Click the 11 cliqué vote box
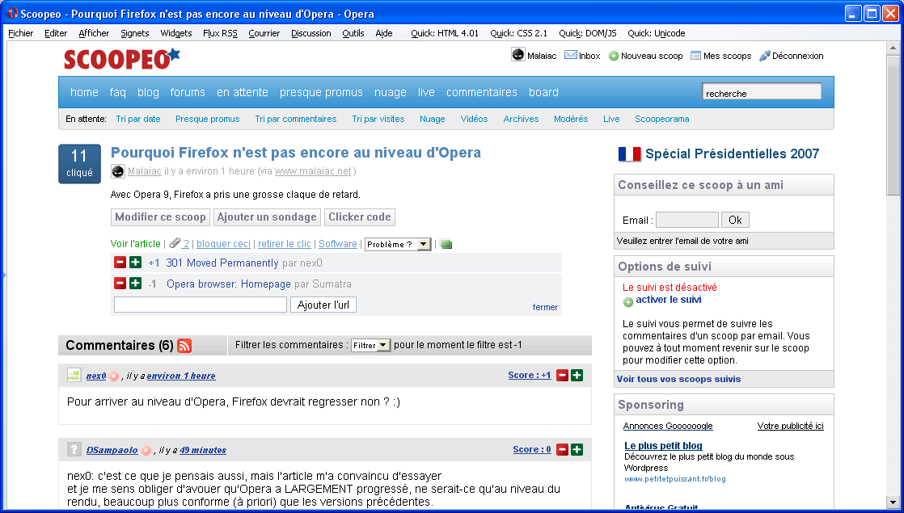Screen dimensions: 904x513 point(79,163)
